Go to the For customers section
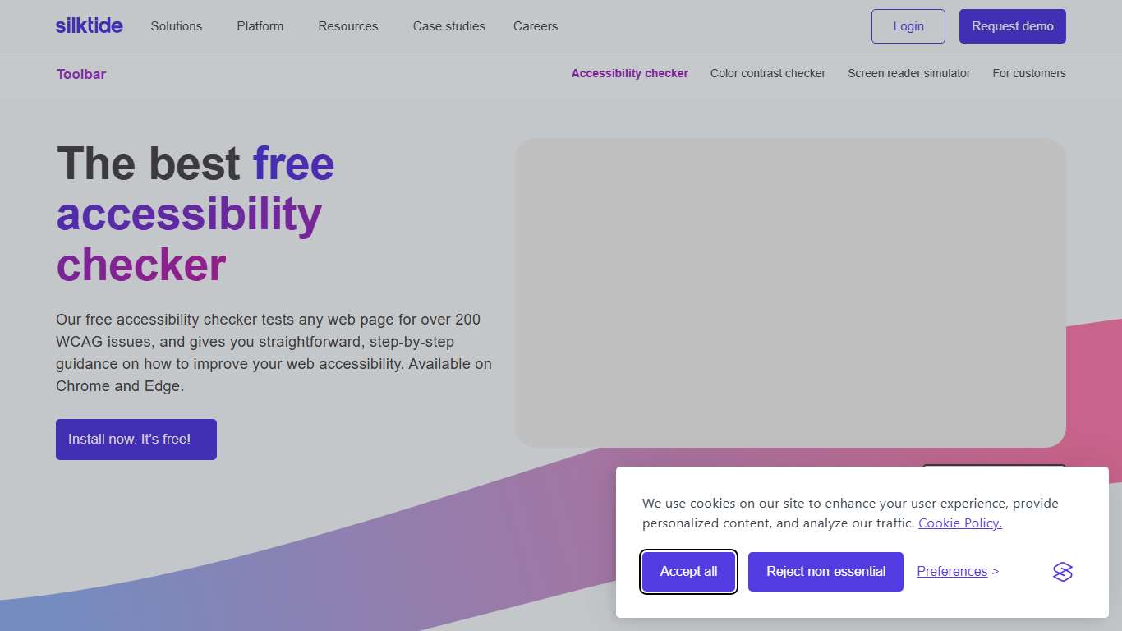Image resolution: width=1122 pixels, height=631 pixels. click(x=1028, y=73)
